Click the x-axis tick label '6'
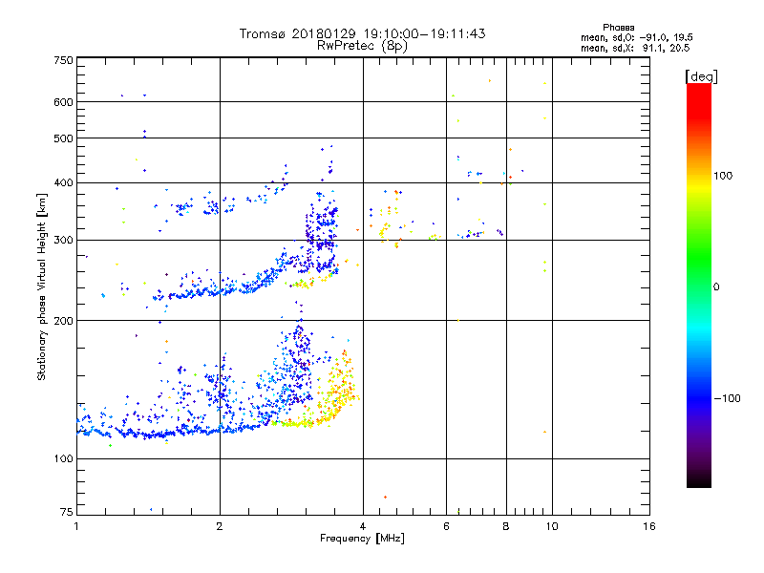 pos(446,526)
